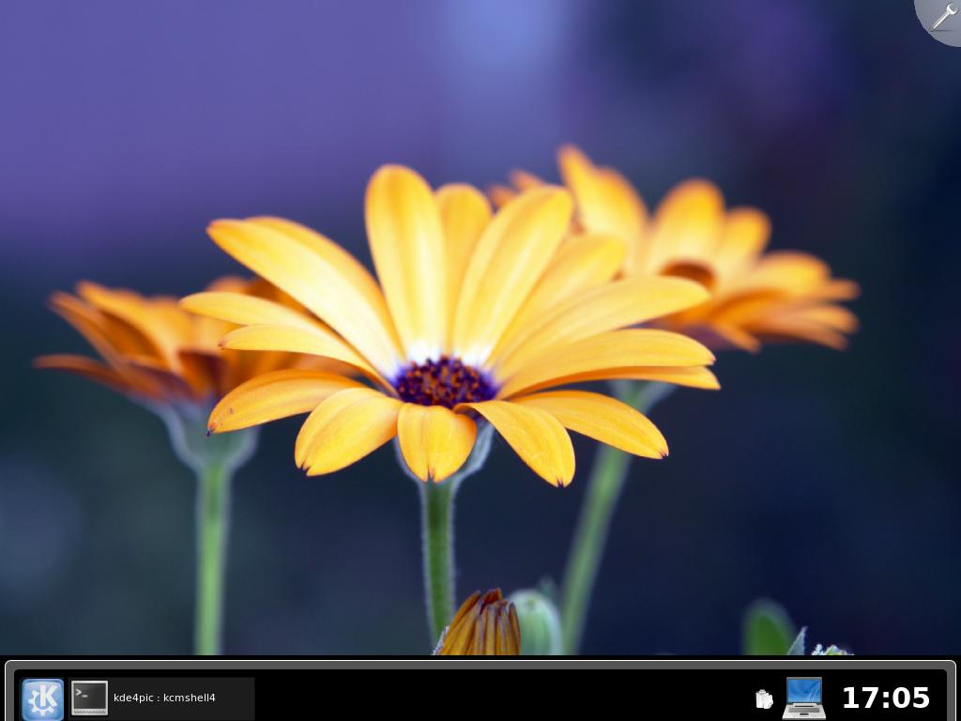Click the Klipper clipboard icon in the system tray

click(x=764, y=698)
